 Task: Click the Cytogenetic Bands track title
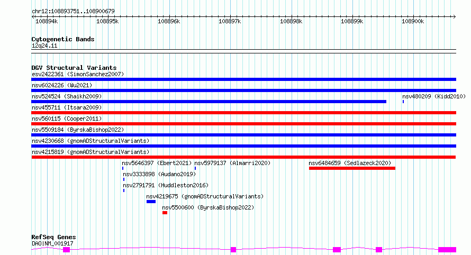(x=63, y=39)
